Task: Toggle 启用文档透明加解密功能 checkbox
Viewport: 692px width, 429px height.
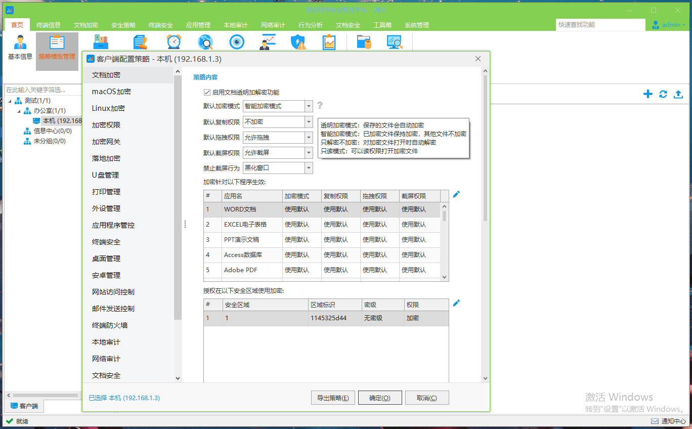Action: pos(206,93)
